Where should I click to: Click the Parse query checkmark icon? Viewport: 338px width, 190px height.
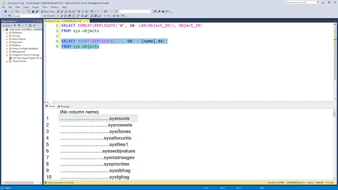62,16
